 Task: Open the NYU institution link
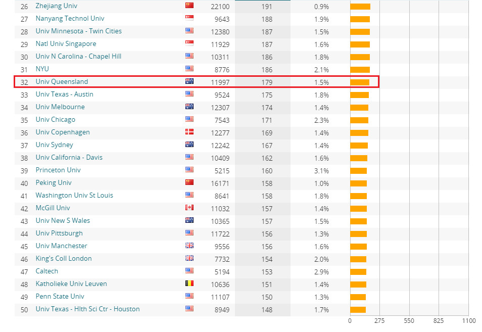coord(42,69)
